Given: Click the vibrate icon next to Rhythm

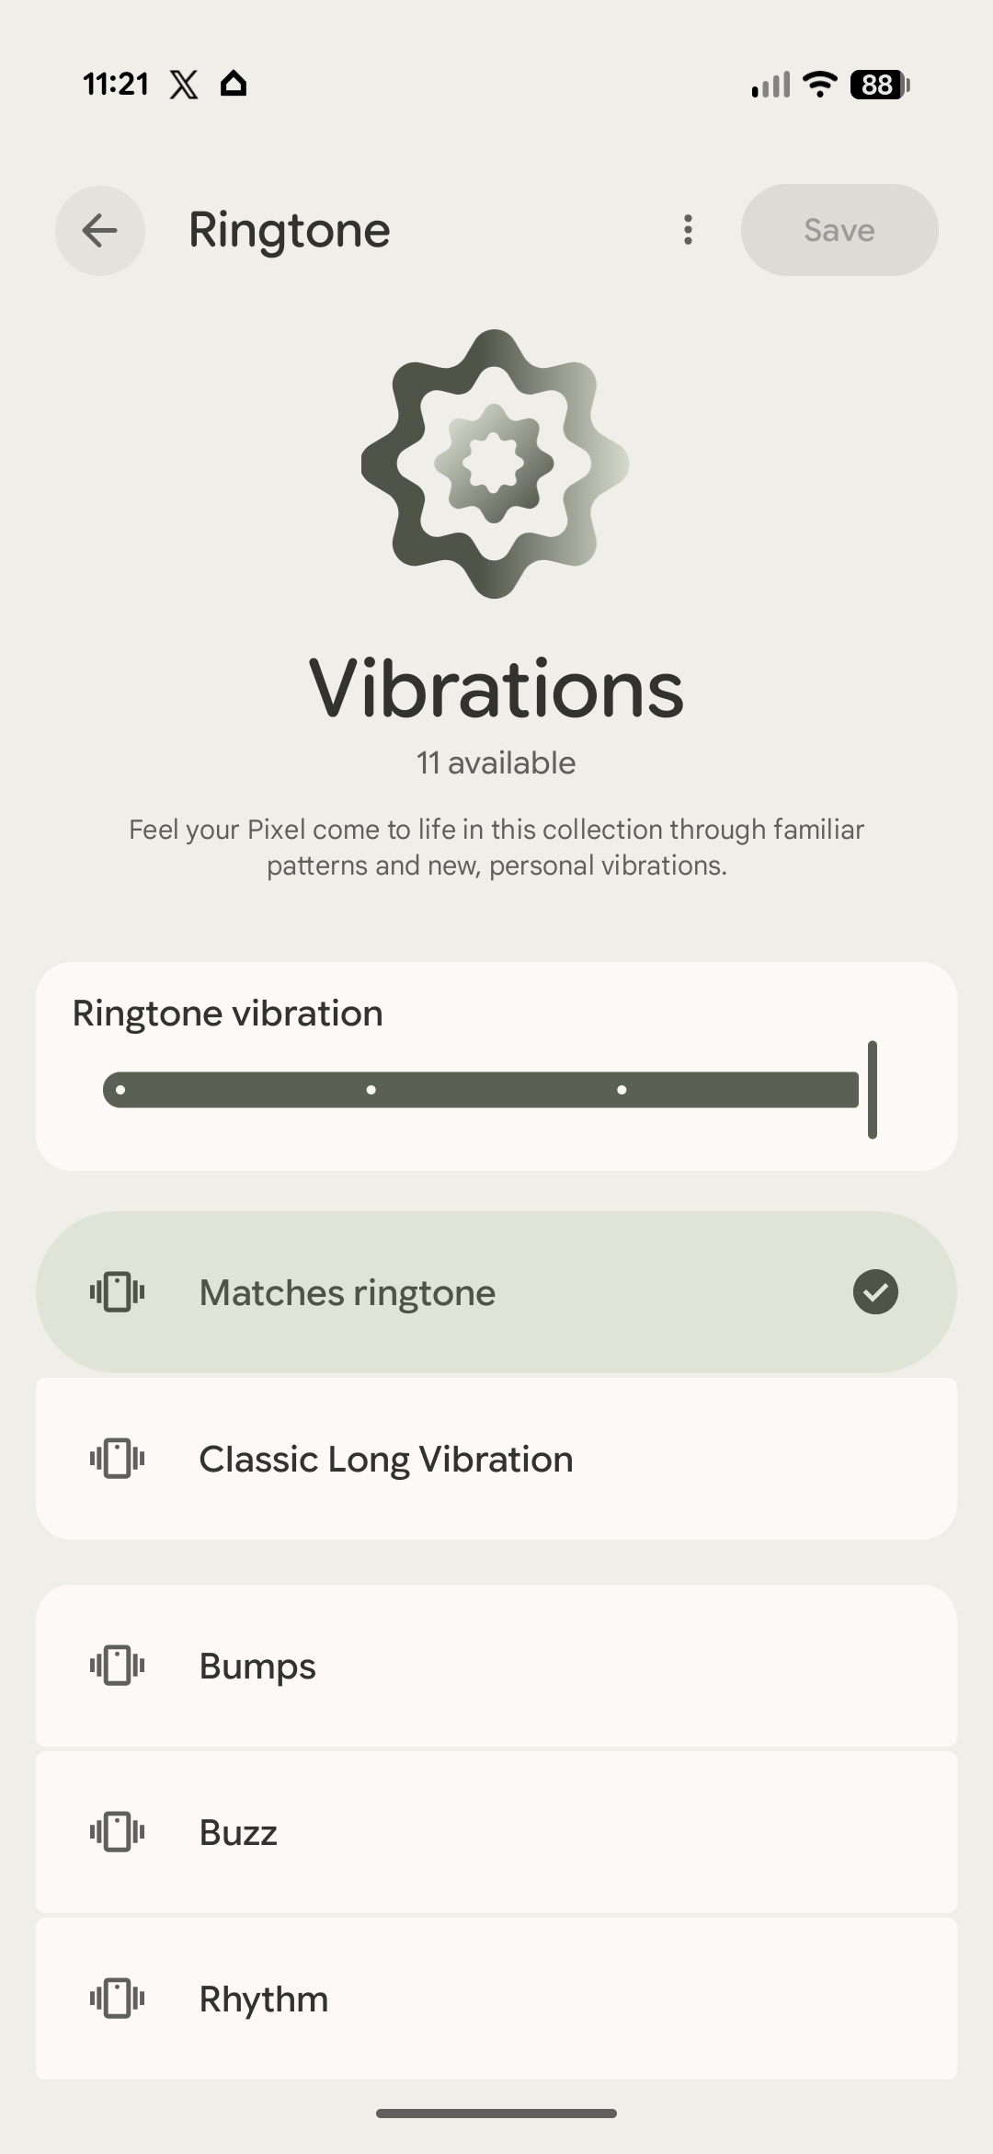Looking at the screenshot, I should pyautogui.click(x=118, y=1999).
